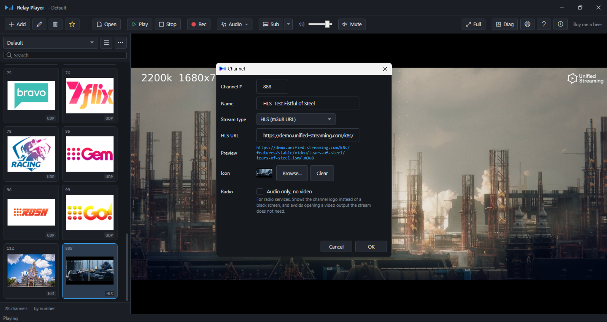
Task: Click the trash delete channel icon
Action: coord(55,24)
